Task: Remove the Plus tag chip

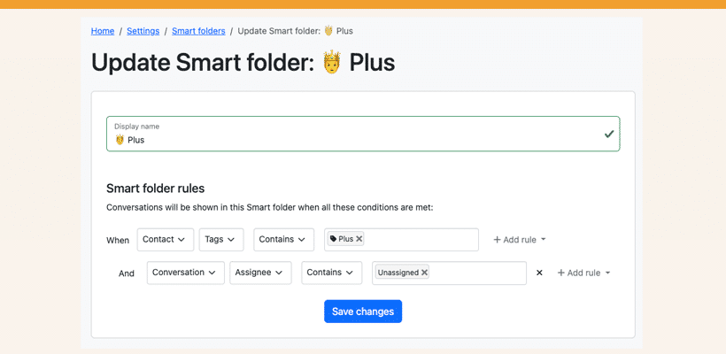Action: pyautogui.click(x=359, y=239)
